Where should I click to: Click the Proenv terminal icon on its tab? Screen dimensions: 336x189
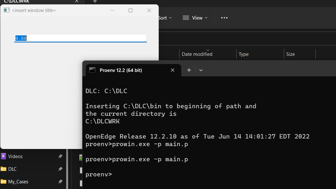(92, 70)
